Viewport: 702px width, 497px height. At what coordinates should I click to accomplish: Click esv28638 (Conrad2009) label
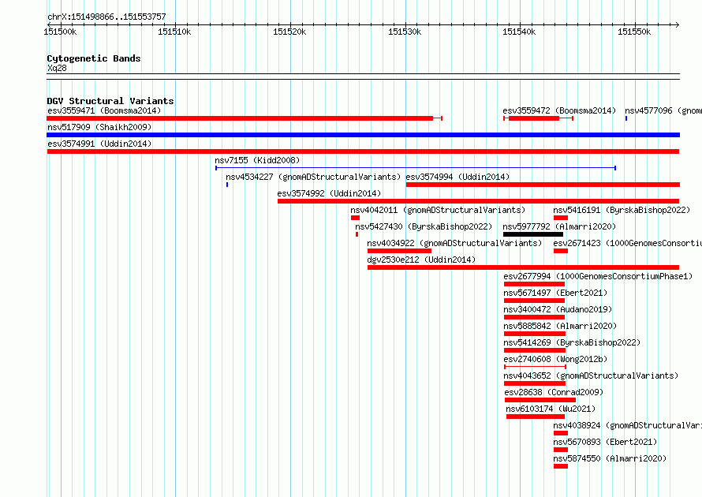tap(554, 392)
